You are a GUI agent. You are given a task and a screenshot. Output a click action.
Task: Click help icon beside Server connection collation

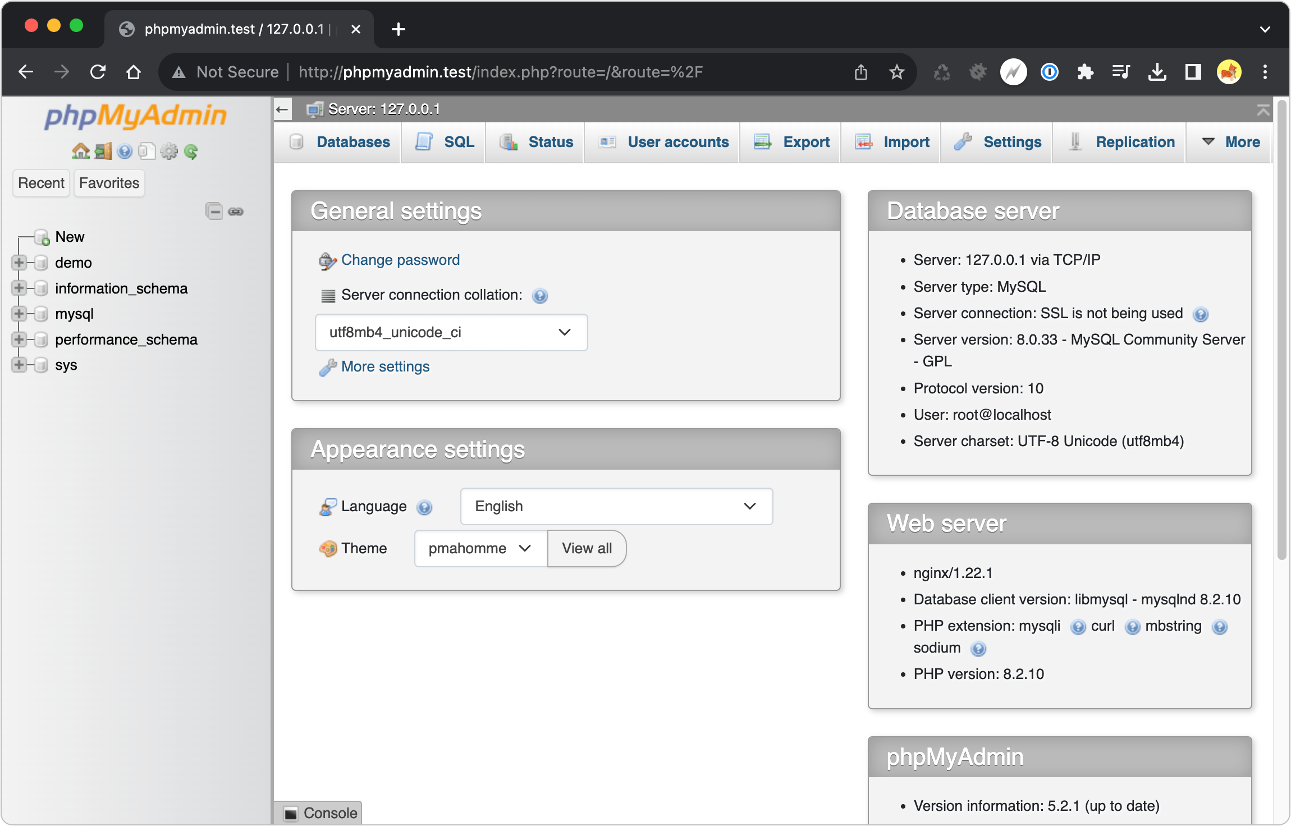pos(540,296)
